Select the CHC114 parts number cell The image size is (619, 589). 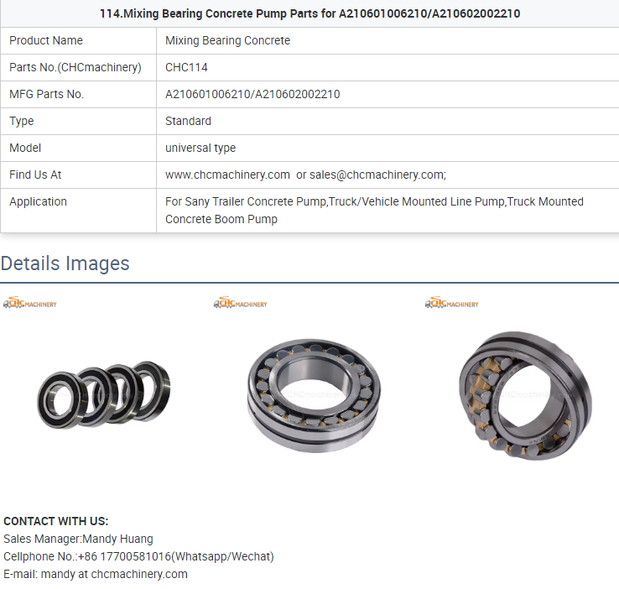click(388, 67)
